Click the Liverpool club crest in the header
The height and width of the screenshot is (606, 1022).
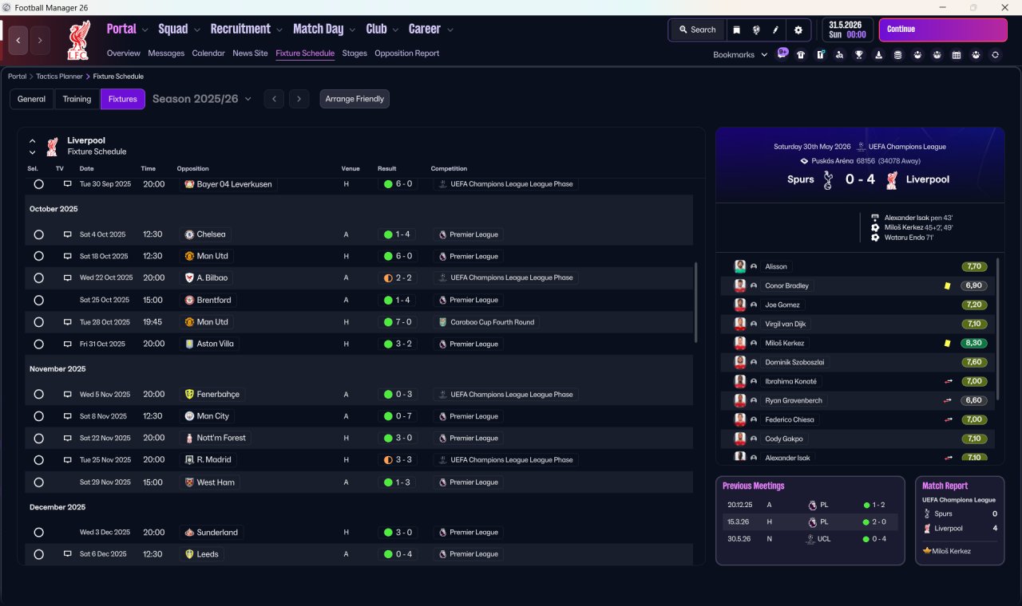[78, 40]
